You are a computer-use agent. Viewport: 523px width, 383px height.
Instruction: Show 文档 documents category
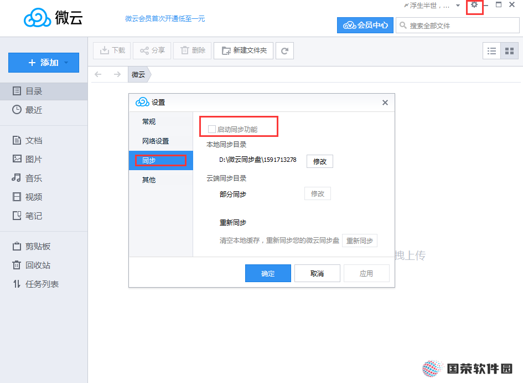coord(44,141)
